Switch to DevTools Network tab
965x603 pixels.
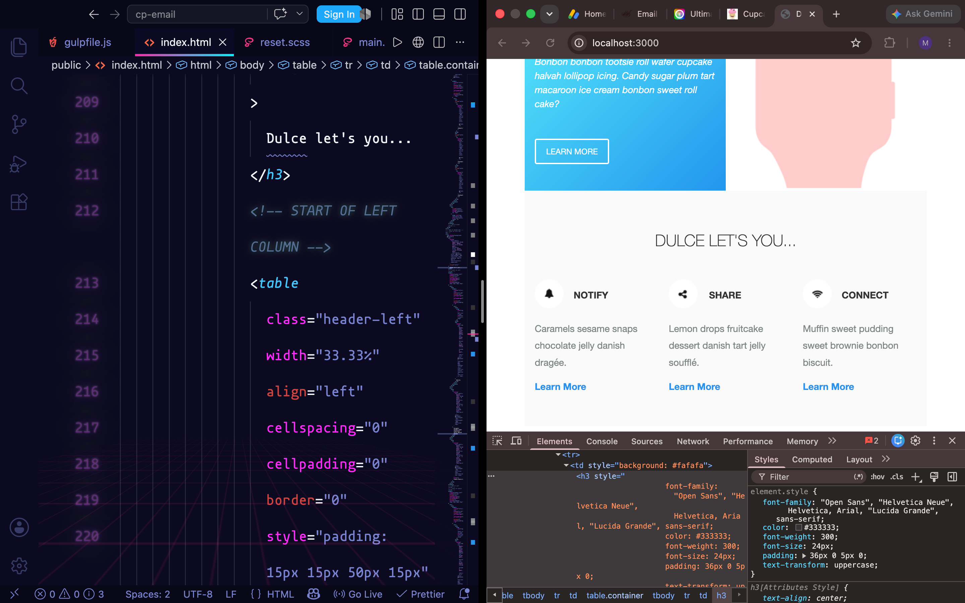[693, 441]
